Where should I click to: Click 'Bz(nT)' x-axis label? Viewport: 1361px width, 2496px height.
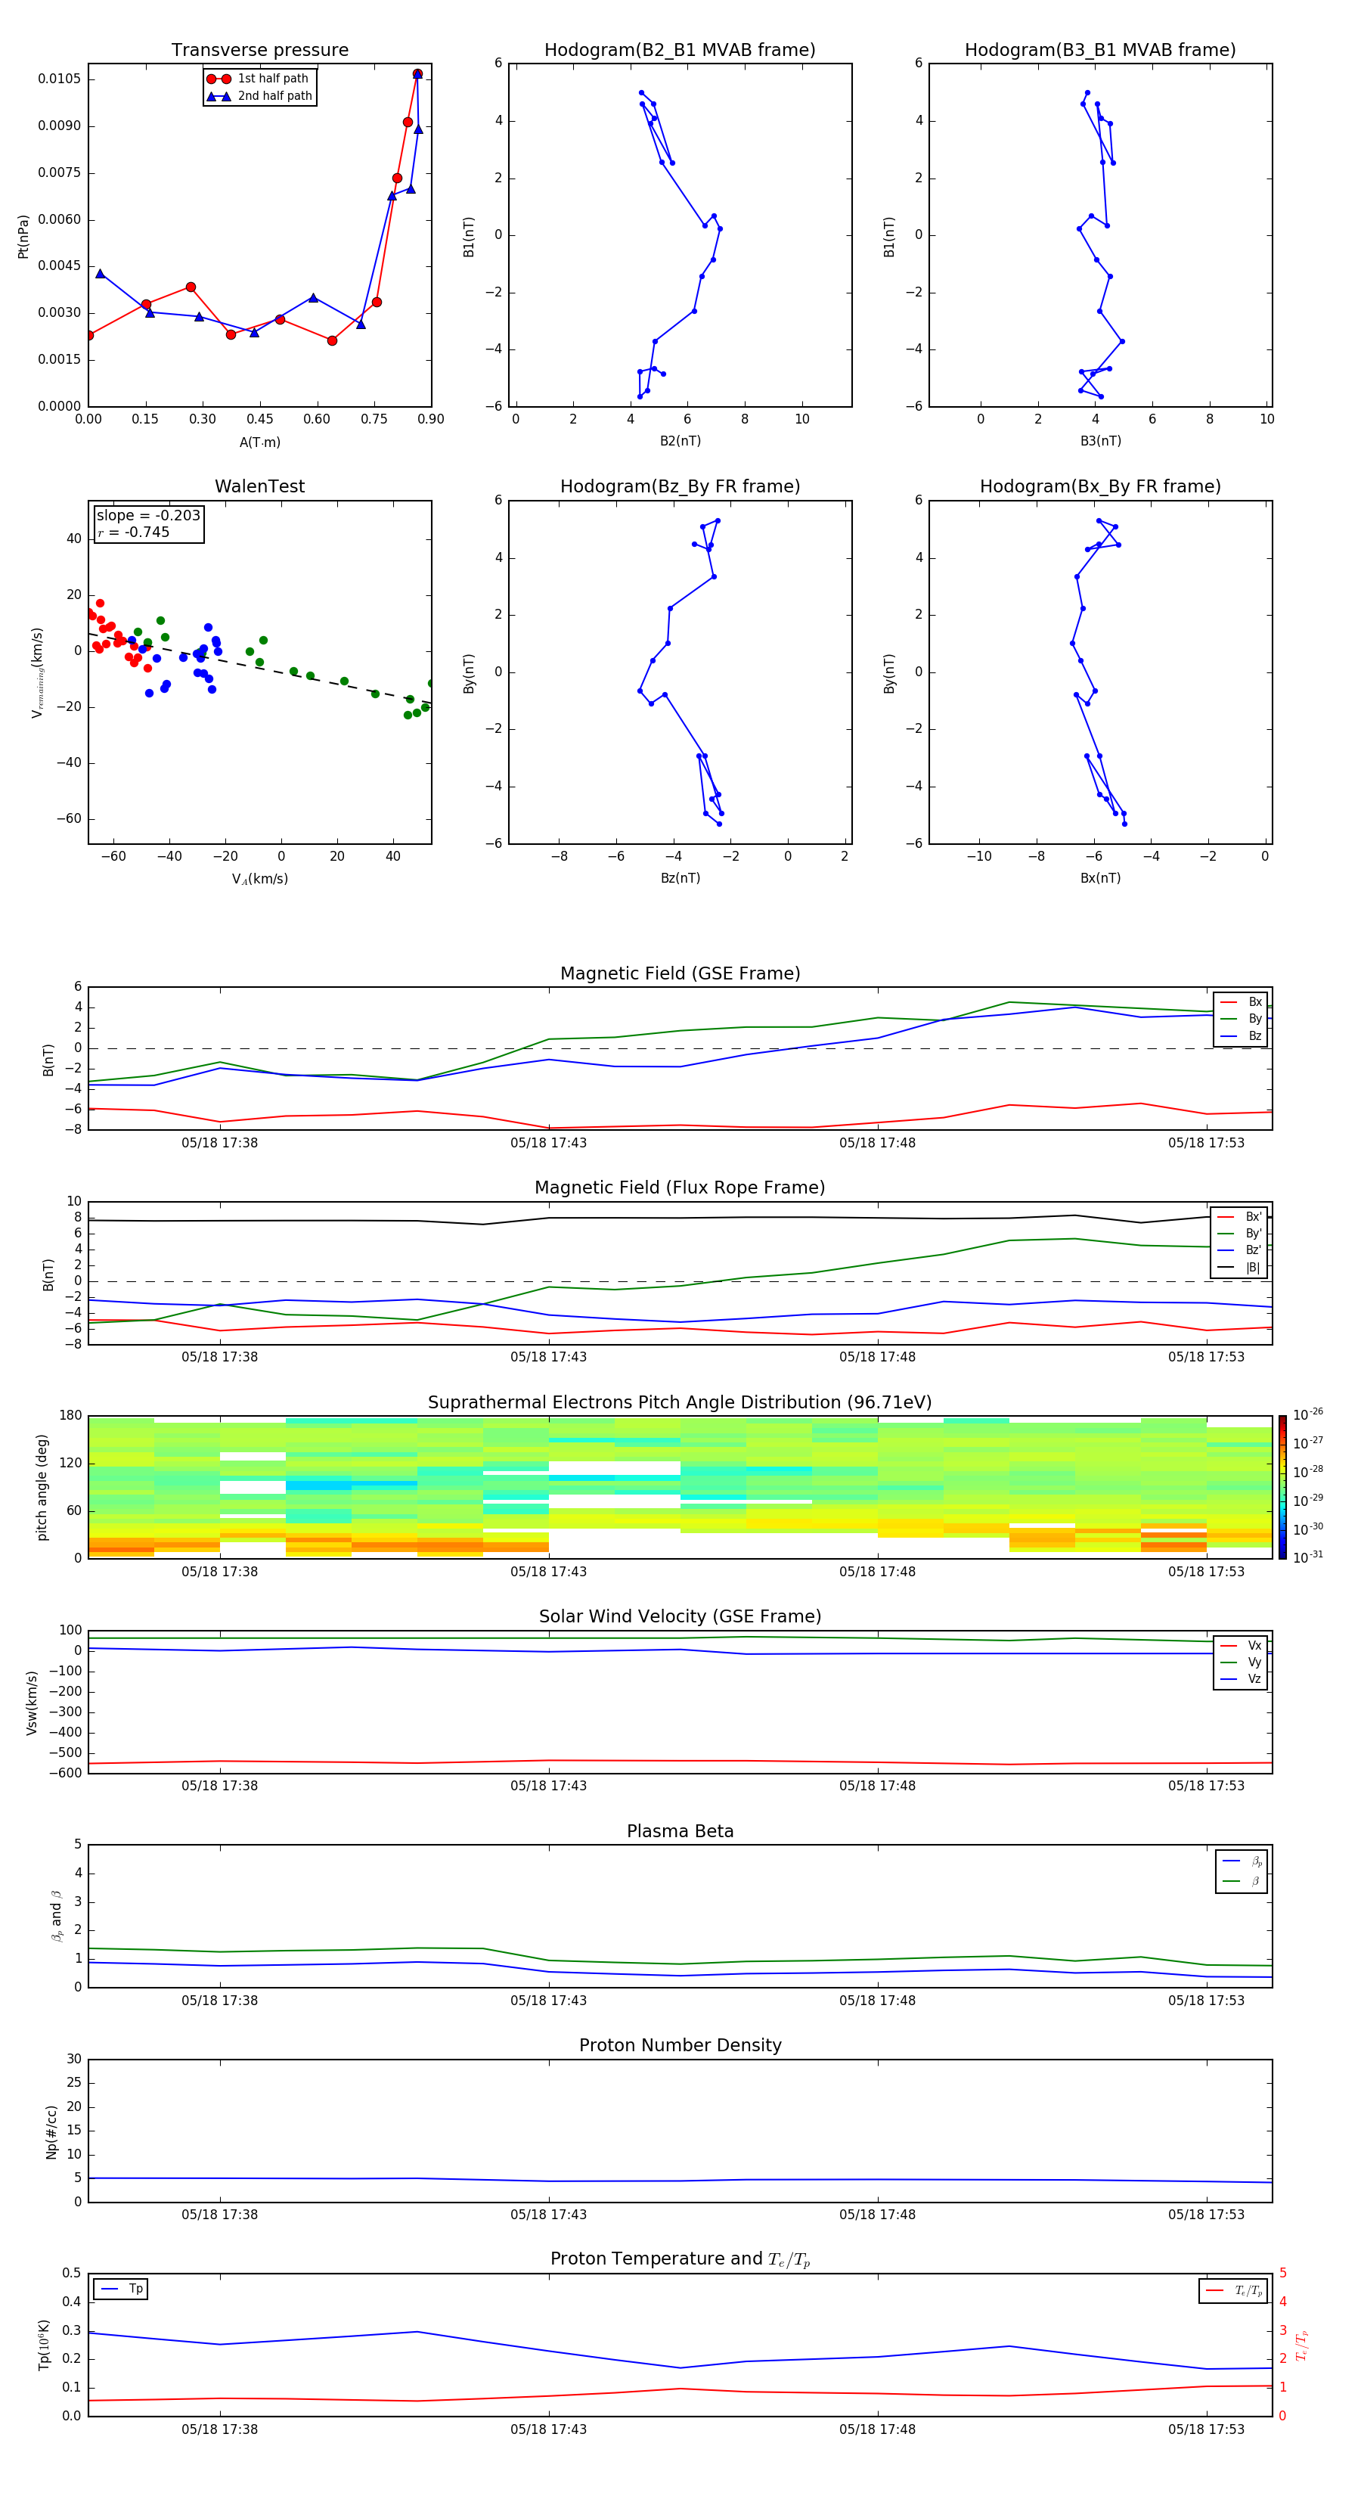(680, 878)
